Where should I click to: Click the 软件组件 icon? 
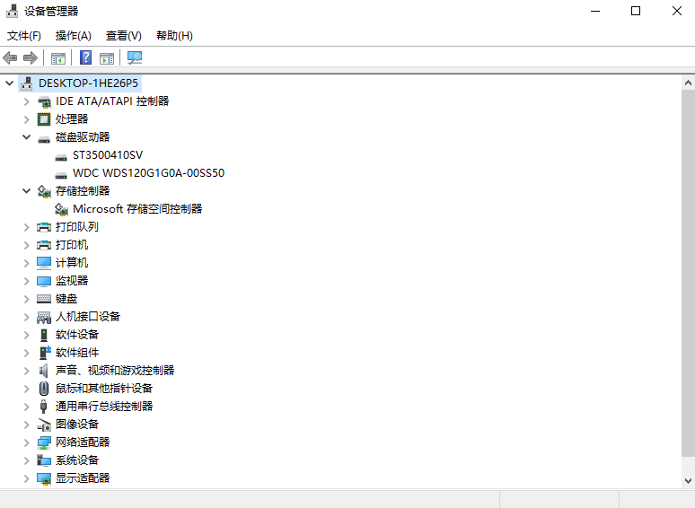(x=45, y=353)
